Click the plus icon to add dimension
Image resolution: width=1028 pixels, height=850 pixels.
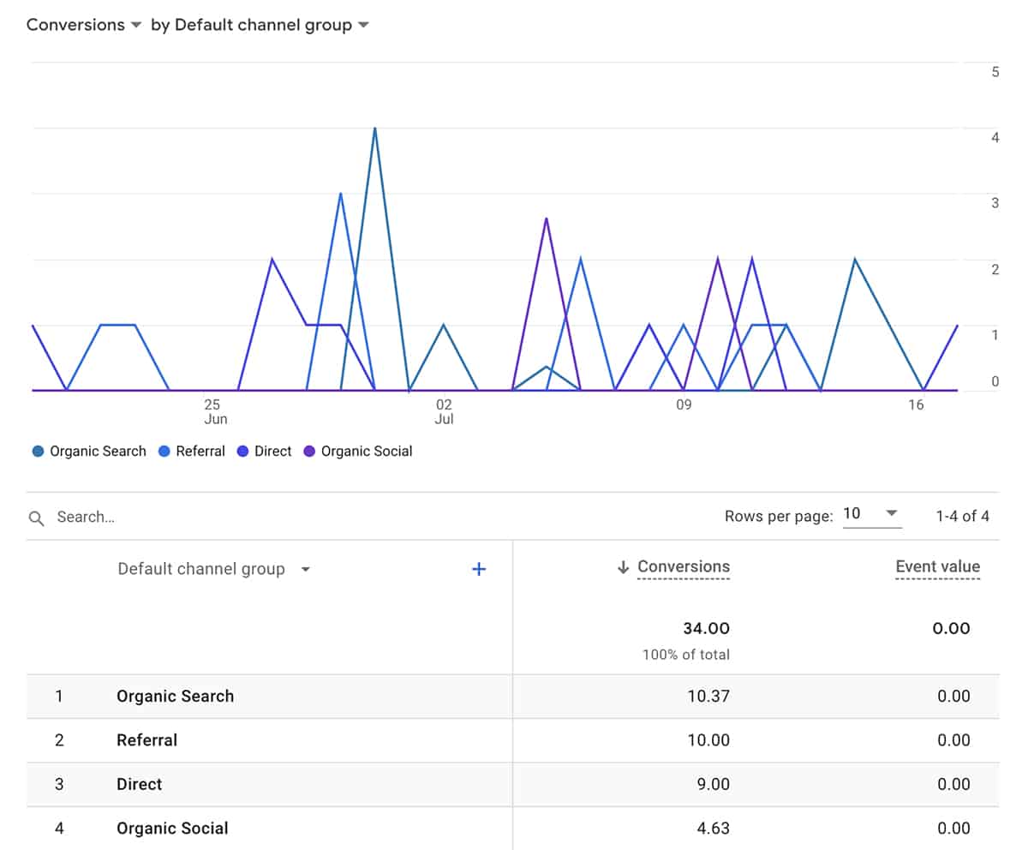point(479,569)
